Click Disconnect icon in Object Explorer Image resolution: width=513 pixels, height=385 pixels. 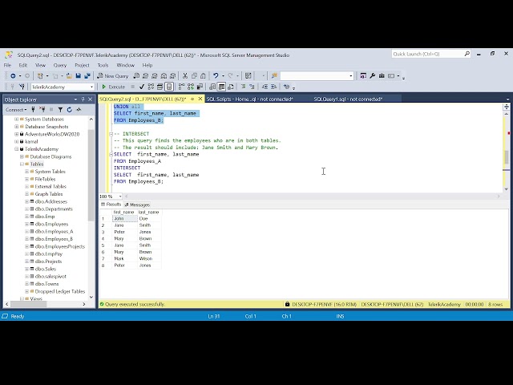[x=42, y=110]
